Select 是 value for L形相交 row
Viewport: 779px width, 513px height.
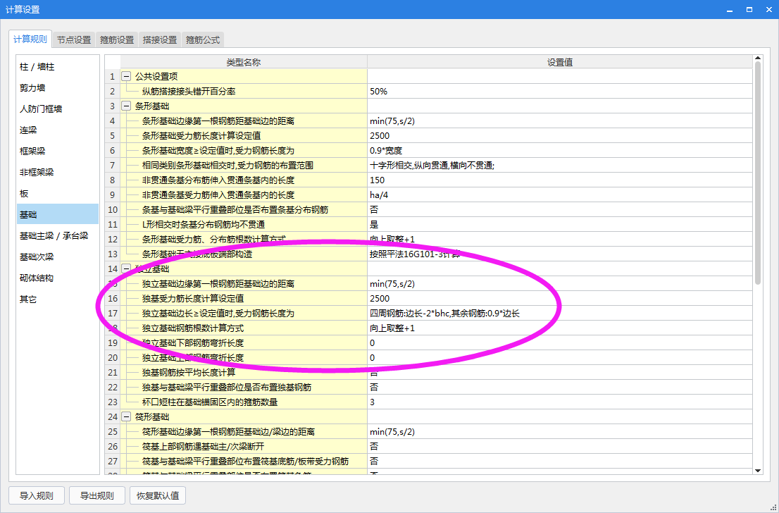(x=560, y=225)
